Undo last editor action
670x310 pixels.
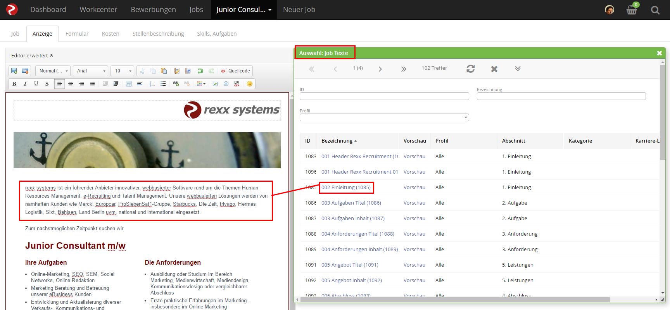200,71
